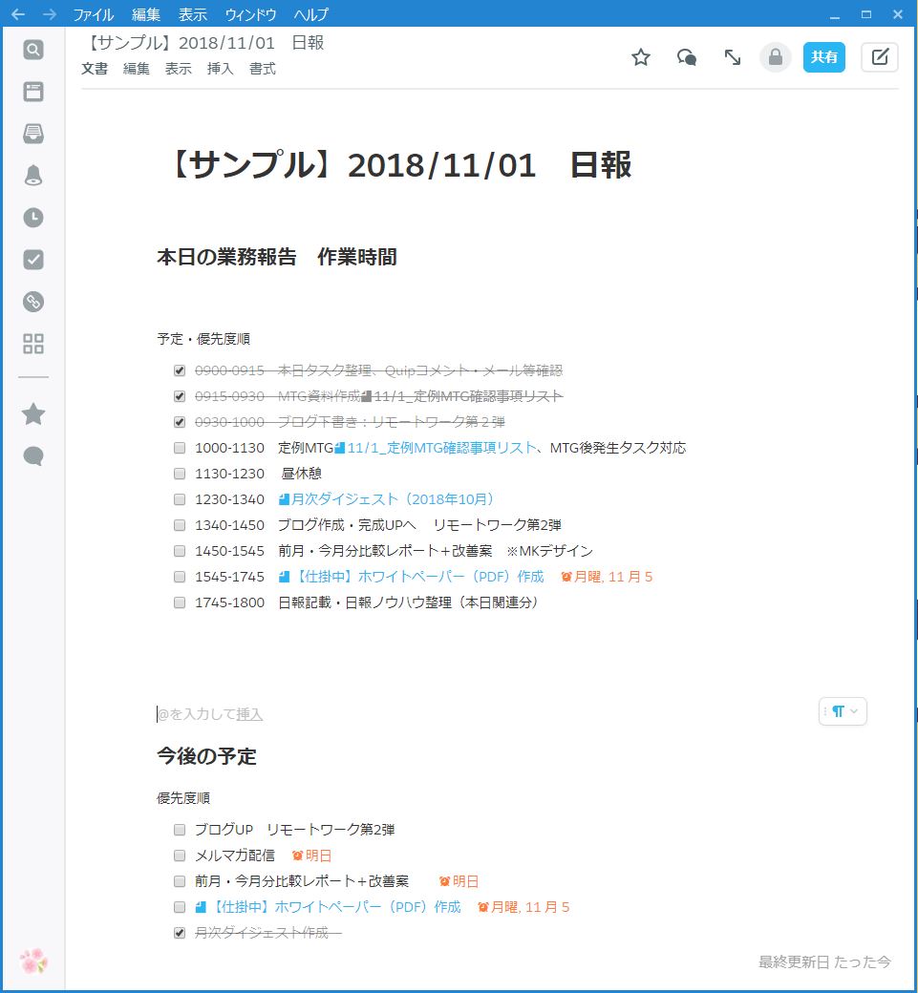Open the ファイル menu
This screenshot has width=918, height=993.
tap(94, 14)
